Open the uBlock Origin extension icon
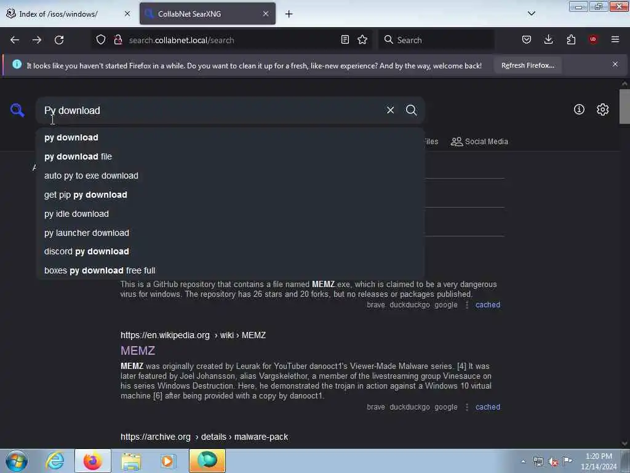The width and height of the screenshot is (630, 473). coord(593,39)
